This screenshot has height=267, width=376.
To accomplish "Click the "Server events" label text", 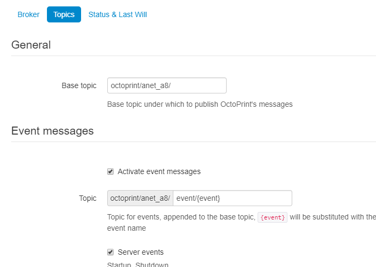I will click(x=140, y=252).
